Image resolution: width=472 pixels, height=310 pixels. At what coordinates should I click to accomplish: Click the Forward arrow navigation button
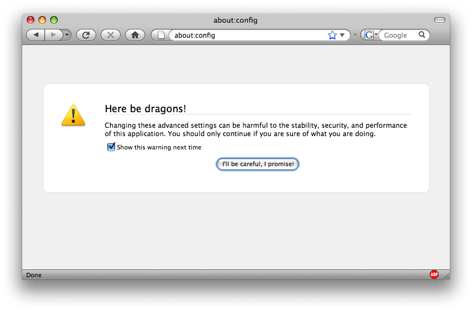pos(53,35)
